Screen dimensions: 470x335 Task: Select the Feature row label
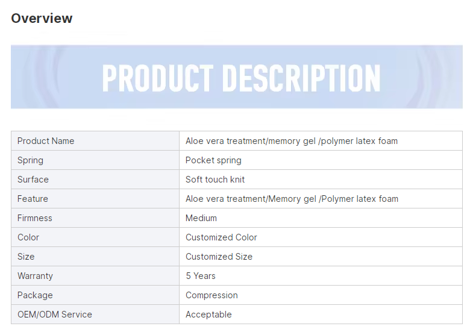(x=33, y=199)
